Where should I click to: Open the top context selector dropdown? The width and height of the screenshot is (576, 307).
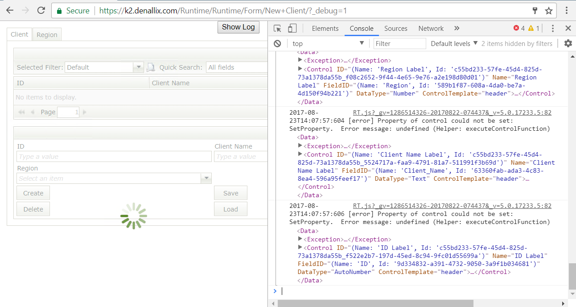(x=328, y=43)
